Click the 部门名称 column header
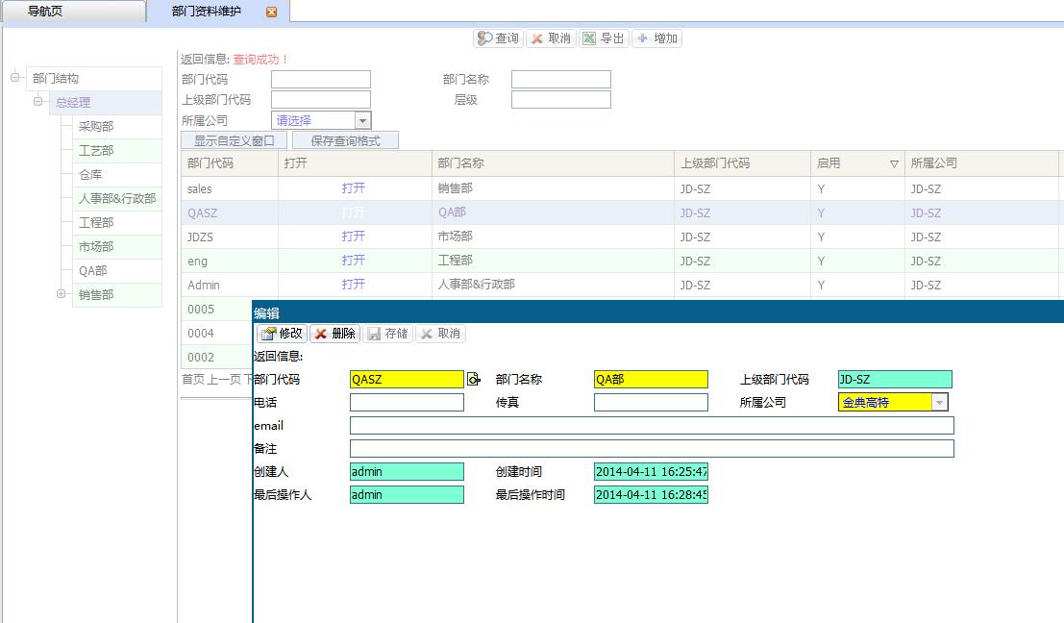This screenshot has height=623, width=1064. [x=553, y=163]
